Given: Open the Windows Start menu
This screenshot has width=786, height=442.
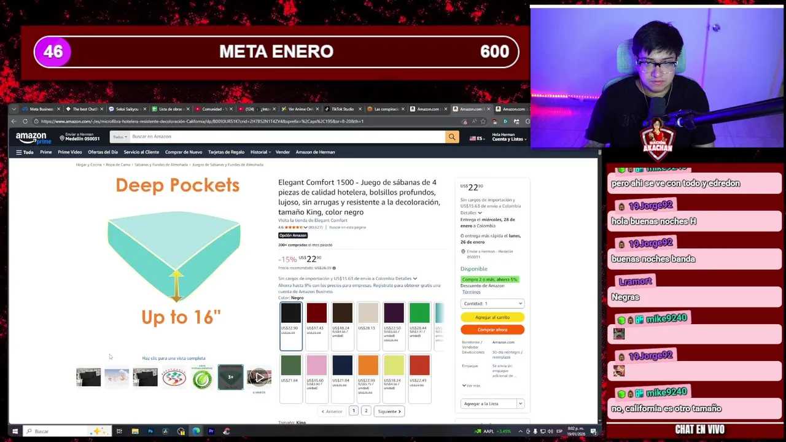Looking at the screenshot, I should tap(15, 432).
